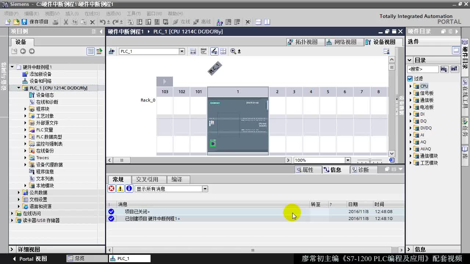Click the undo arrow icon
470x264 pixels.
[103, 22]
